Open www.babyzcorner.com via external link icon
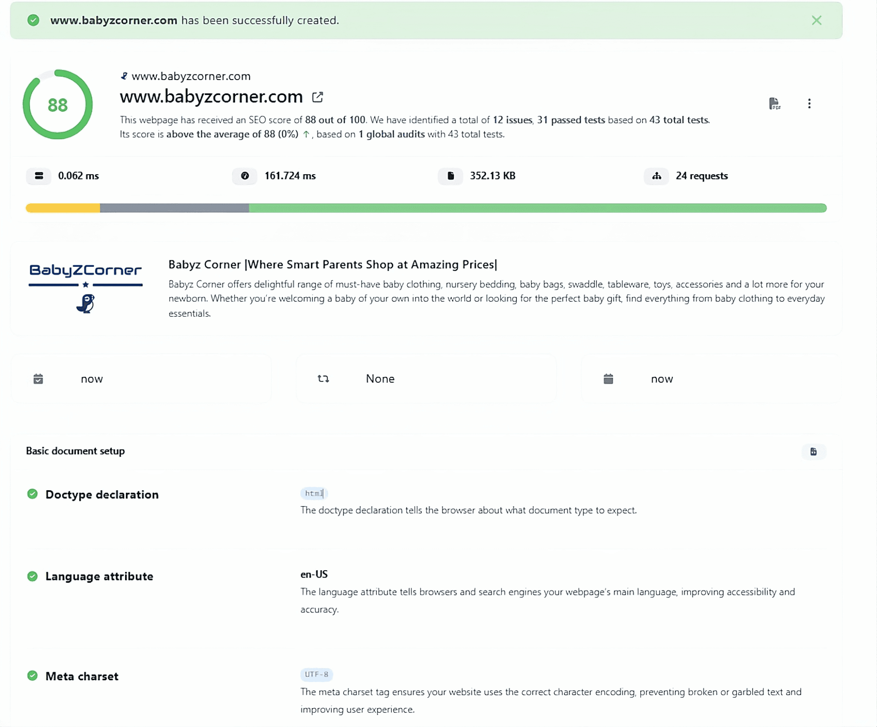 click(x=317, y=97)
